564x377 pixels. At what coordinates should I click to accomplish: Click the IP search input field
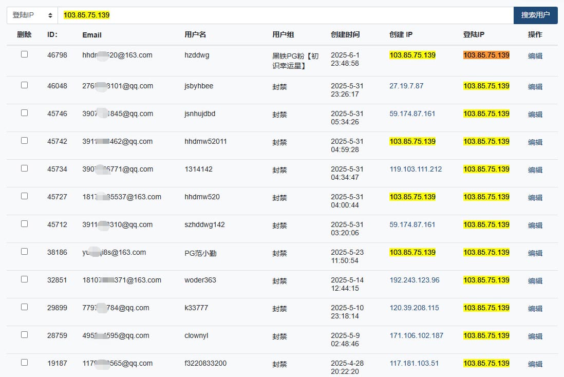pyautogui.click(x=285, y=15)
